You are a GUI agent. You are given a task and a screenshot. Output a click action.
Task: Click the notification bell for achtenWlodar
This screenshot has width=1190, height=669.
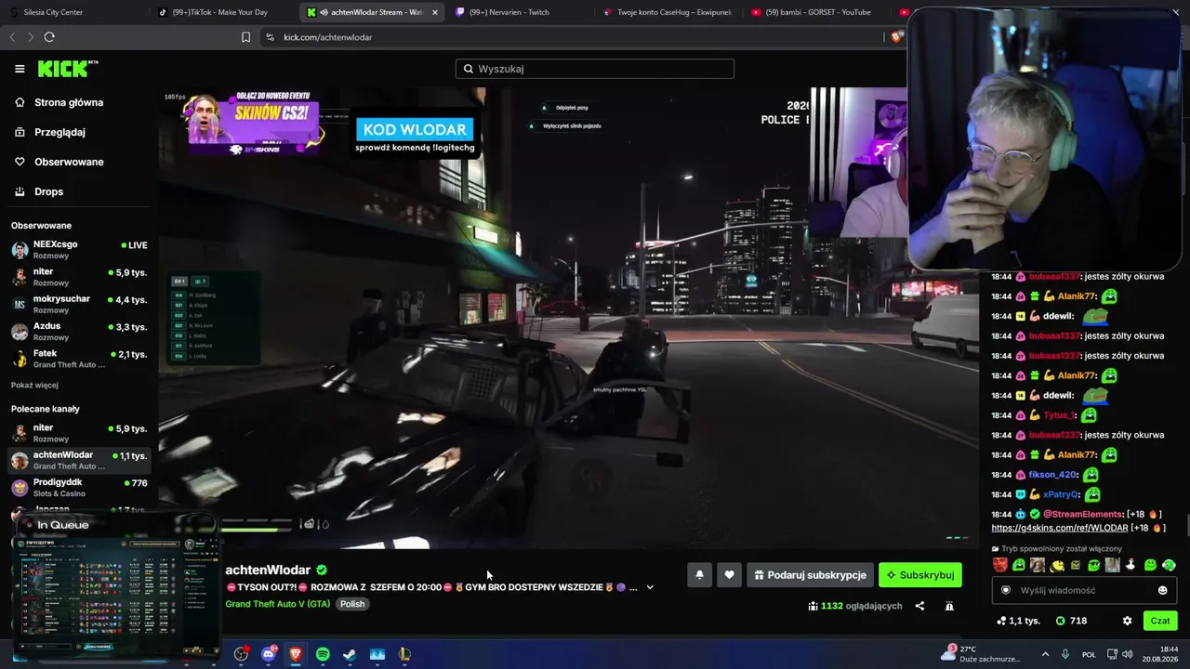pyautogui.click(x=699, y=575)
